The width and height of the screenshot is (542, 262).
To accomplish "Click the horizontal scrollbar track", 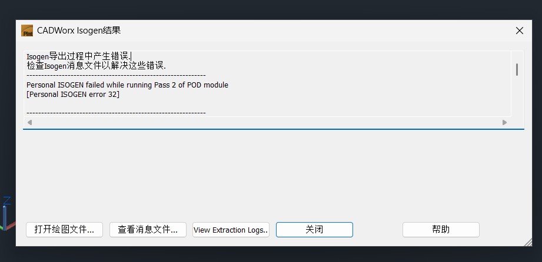I will pos(265,122).
